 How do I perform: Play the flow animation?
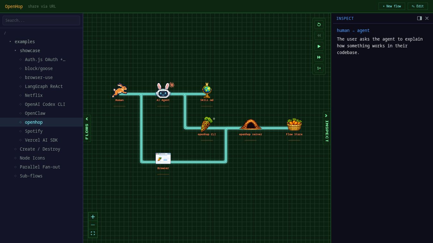click(x=319, y=46)
